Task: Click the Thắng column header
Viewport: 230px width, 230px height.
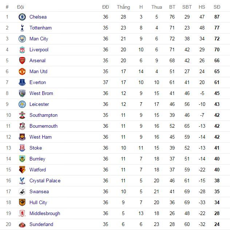Action: (x=123, y=7)
